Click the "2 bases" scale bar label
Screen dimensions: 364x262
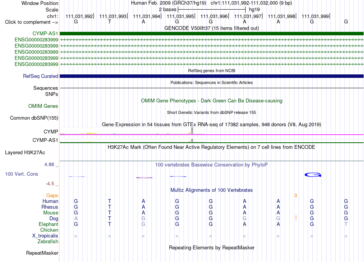(x=167, y=10)
